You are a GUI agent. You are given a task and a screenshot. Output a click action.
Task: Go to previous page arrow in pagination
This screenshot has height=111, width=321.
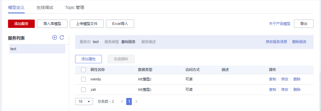(x=122, y=102)
